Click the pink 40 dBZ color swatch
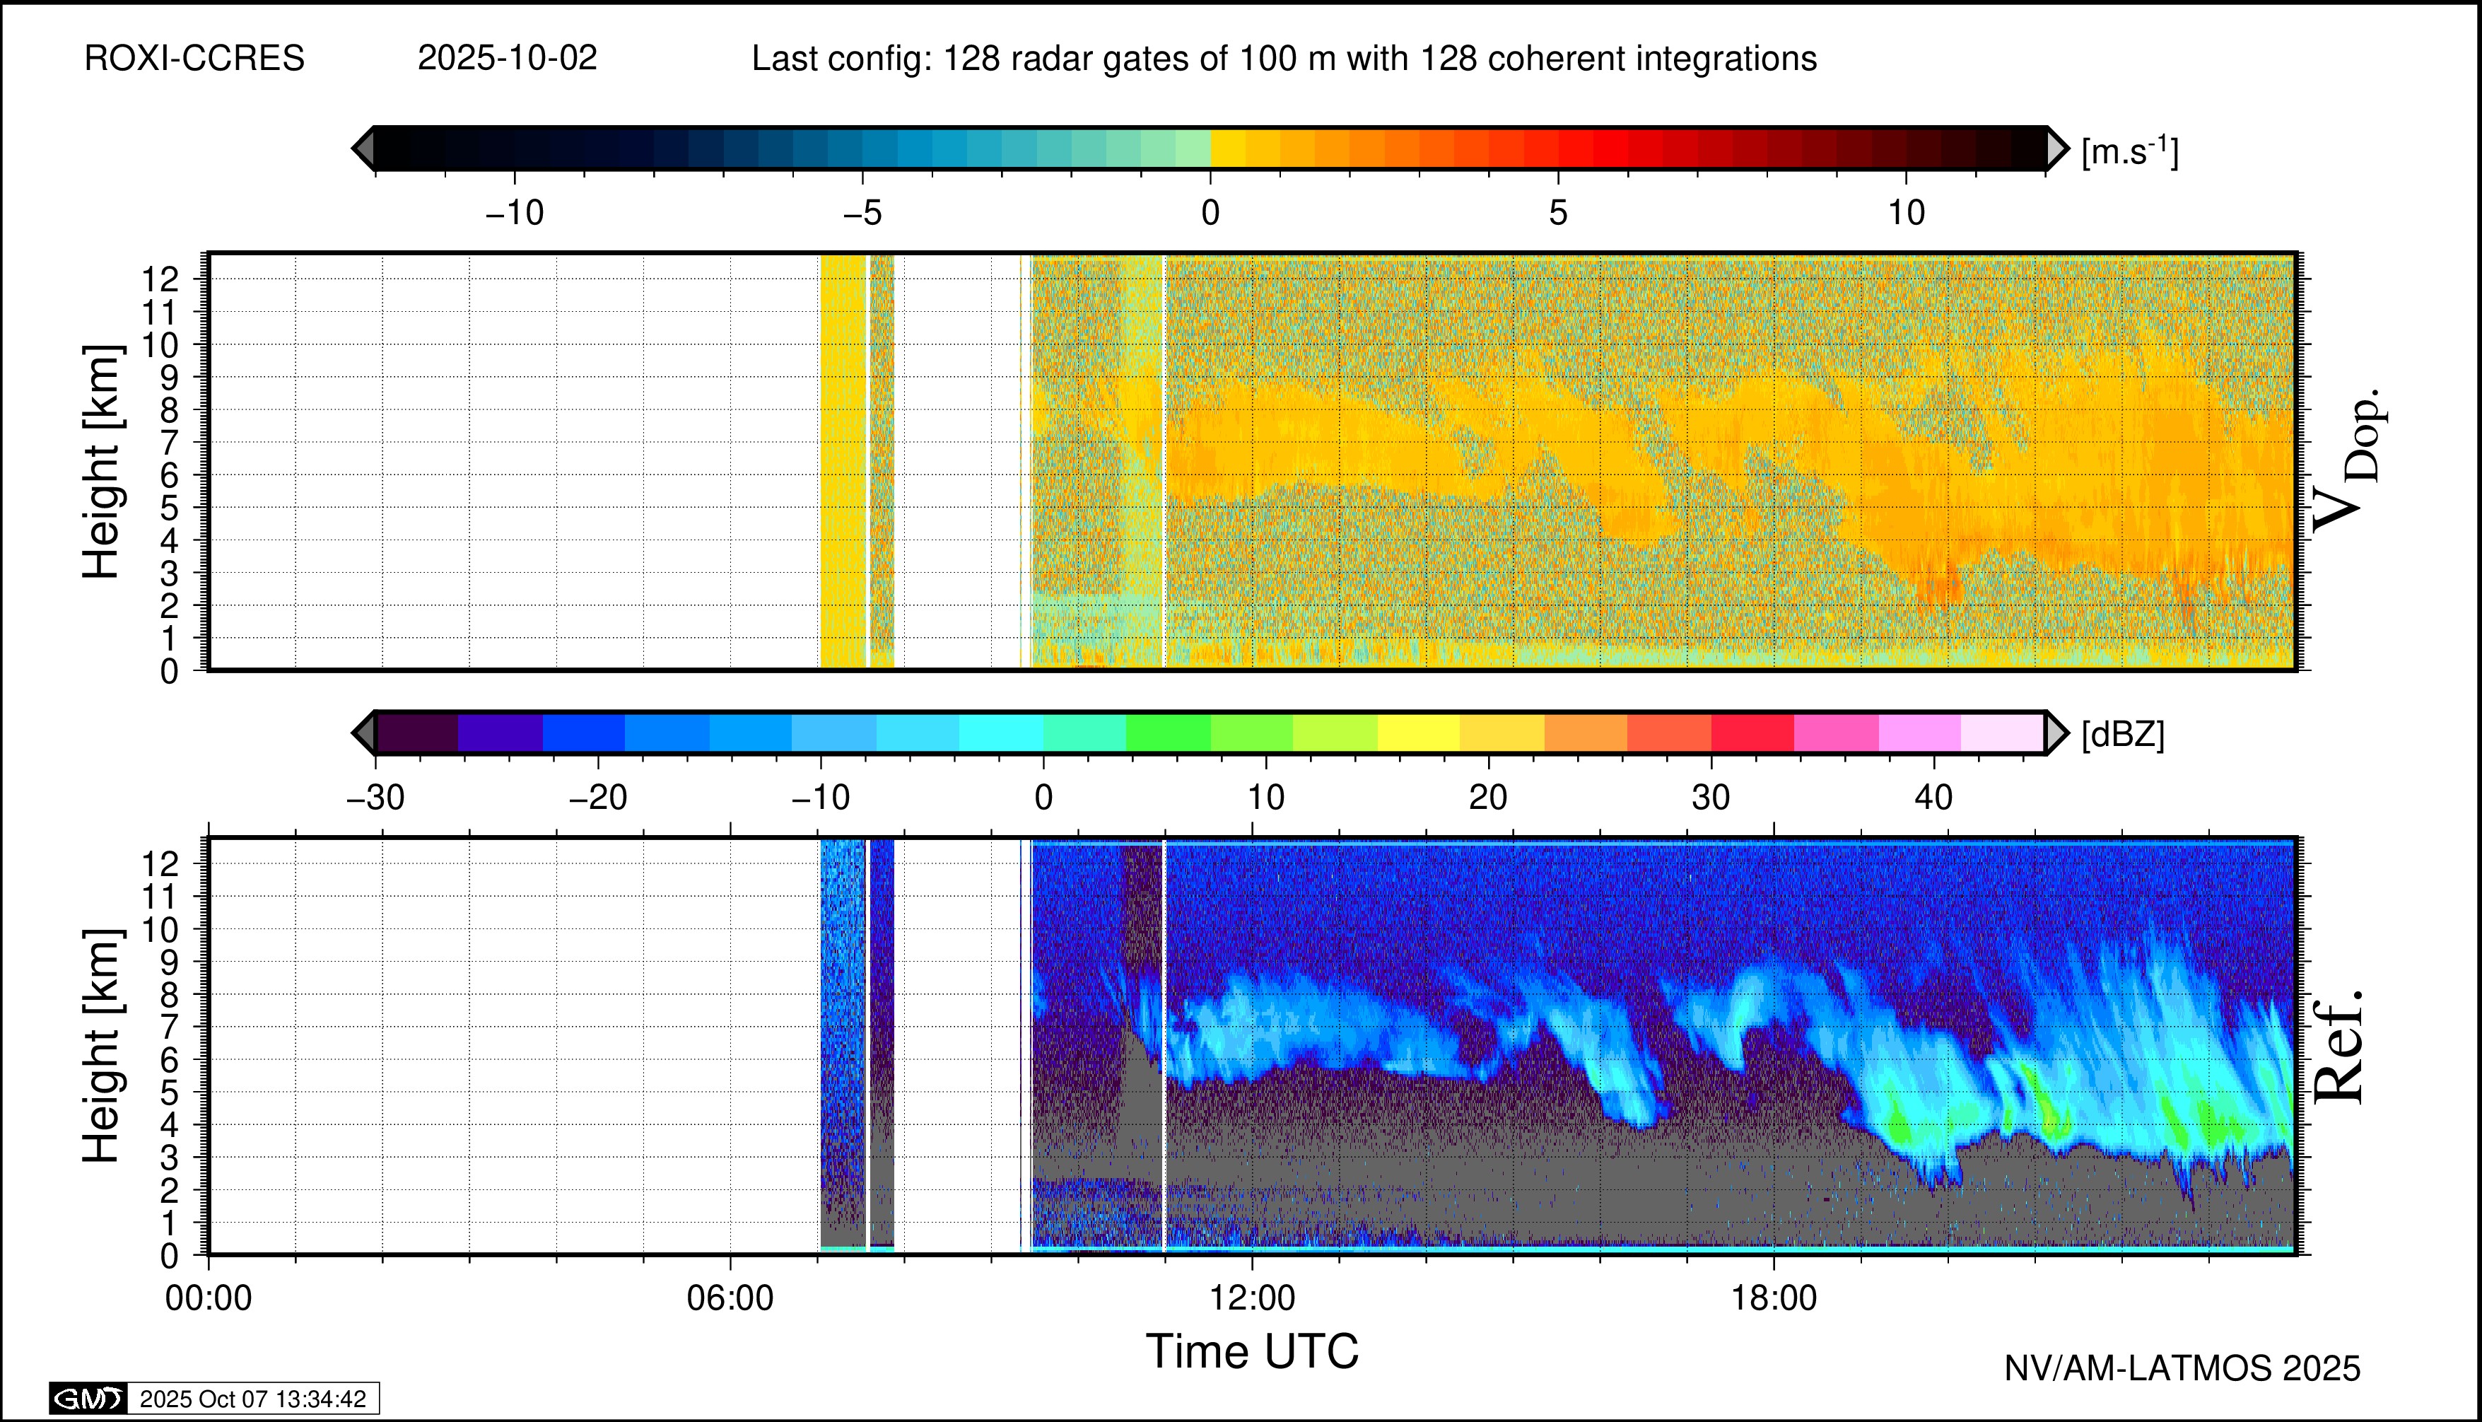Viewport: 2482px width, 1422px height. (1919, 733)
